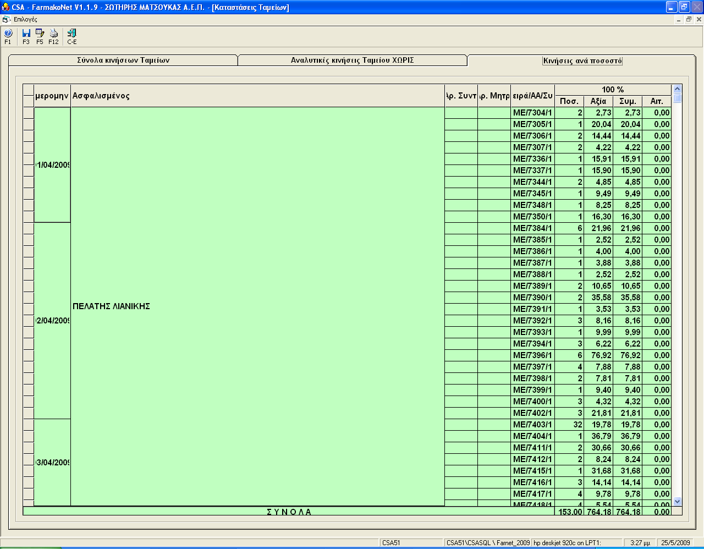Exit via the C-E door icon
704x549 pixels.
tap(72, 36)
